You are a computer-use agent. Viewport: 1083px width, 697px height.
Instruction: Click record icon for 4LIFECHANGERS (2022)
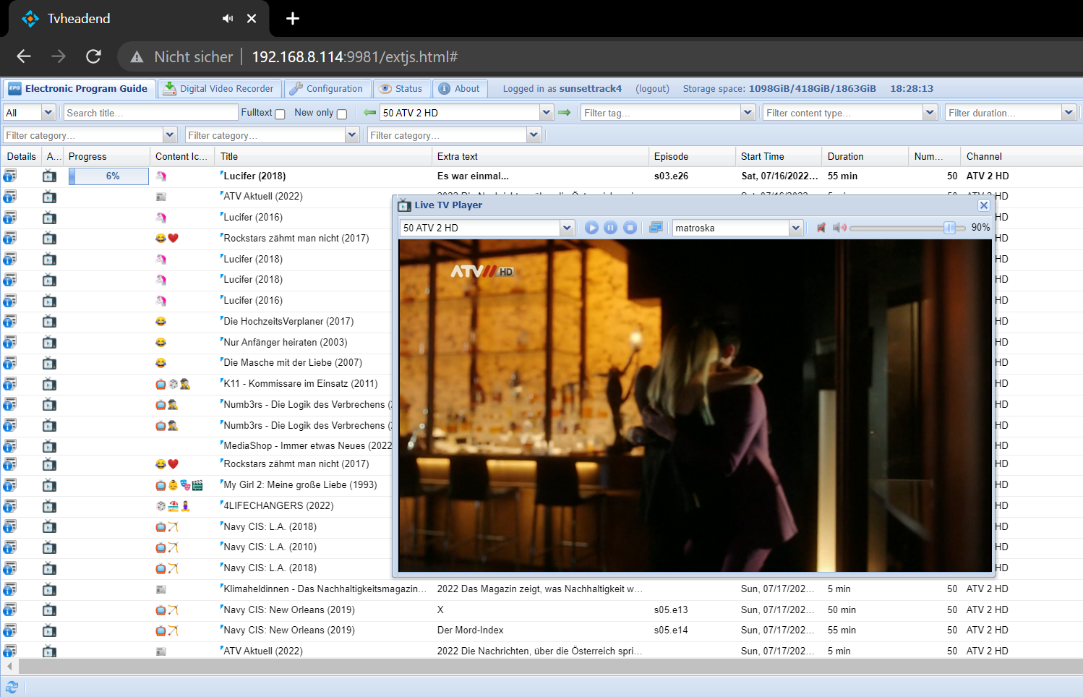[49, 506]
